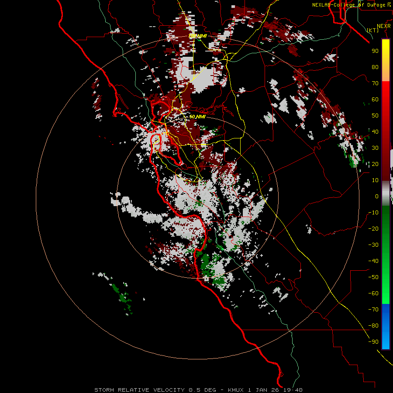Select the -40 value on the velocity scale
393x393 pixels.
click(373, 261)
